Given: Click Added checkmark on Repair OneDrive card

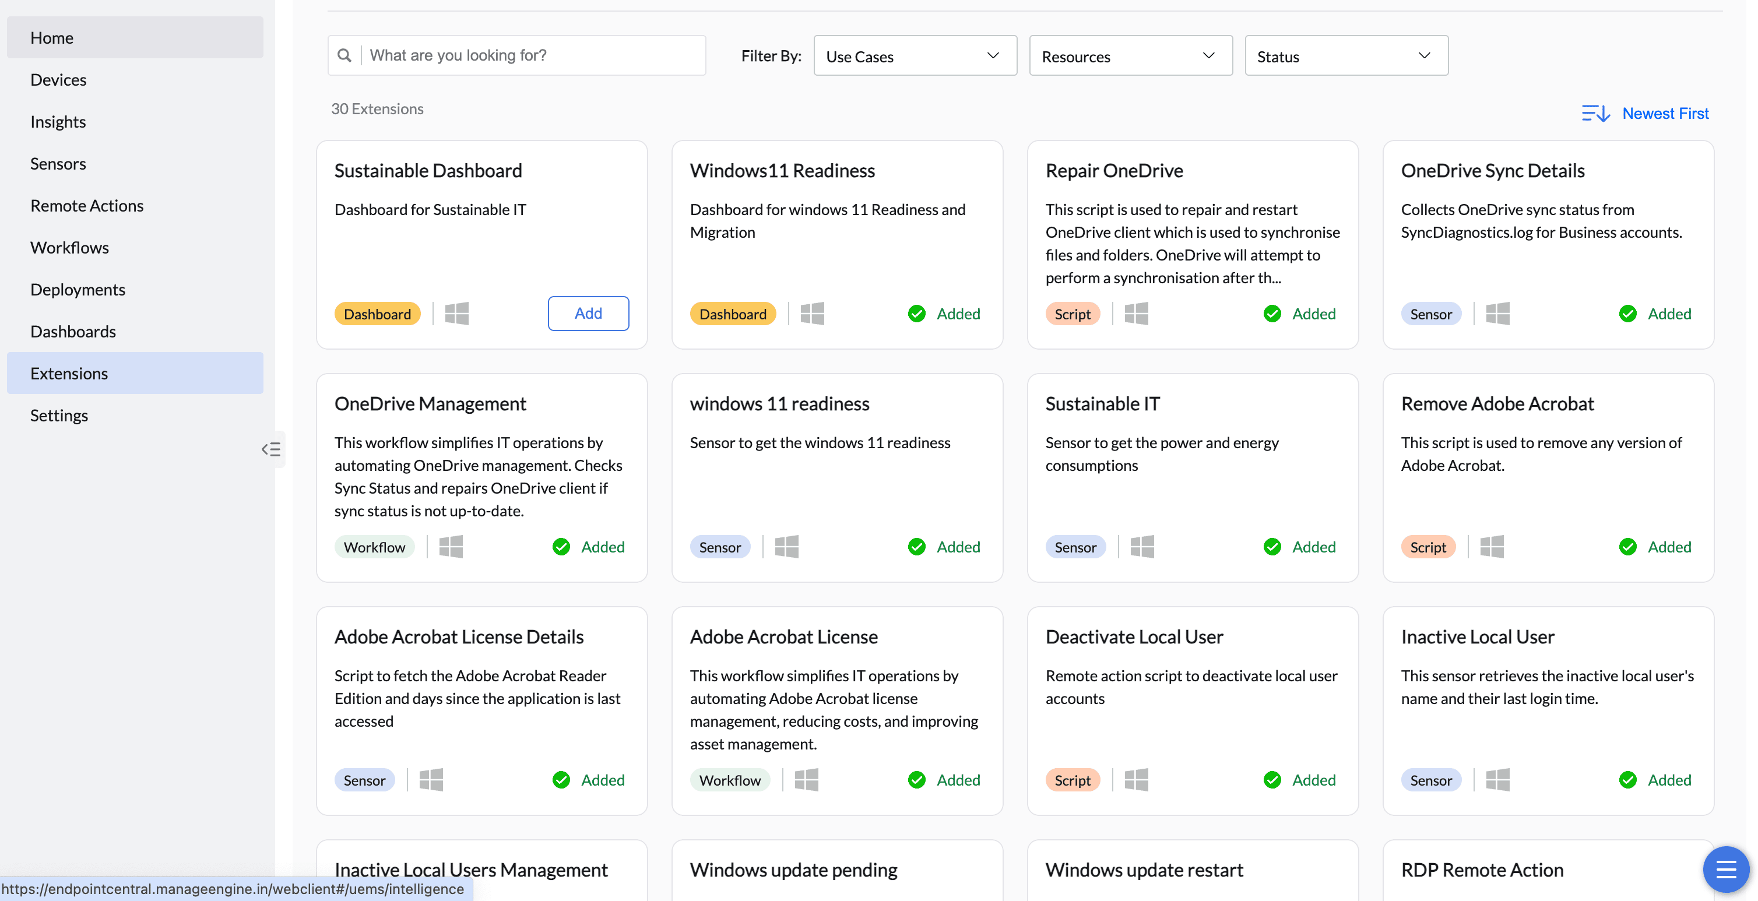Looking at the screenshot, I should click(1272, 314).
